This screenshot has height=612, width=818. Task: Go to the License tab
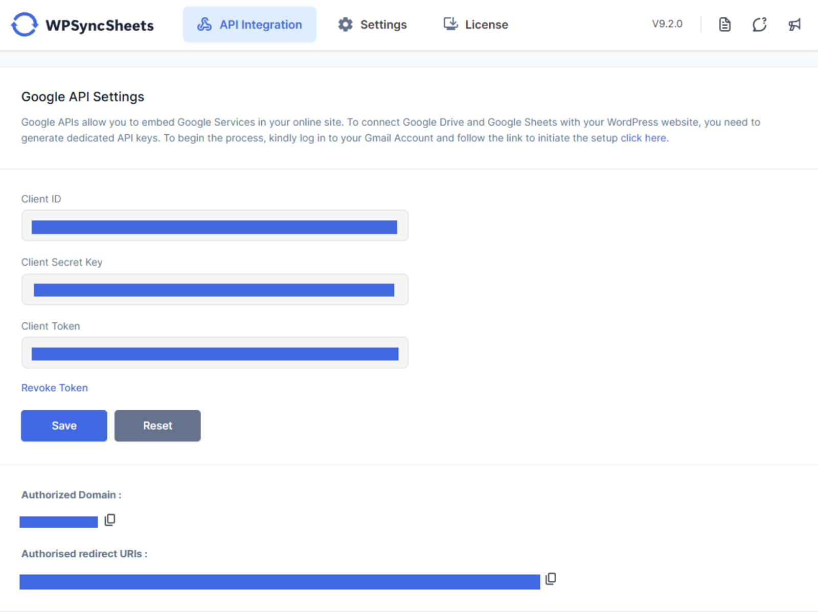(x=475, y=25)
